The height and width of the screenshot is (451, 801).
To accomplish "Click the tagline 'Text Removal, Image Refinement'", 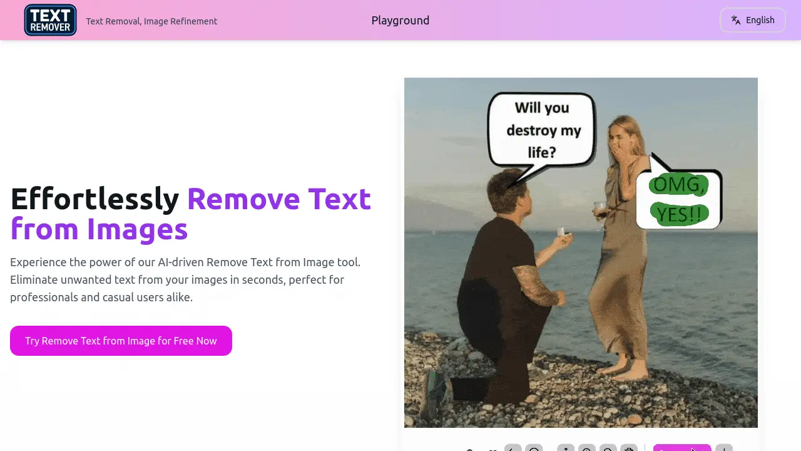I will (x=151, y=21).
